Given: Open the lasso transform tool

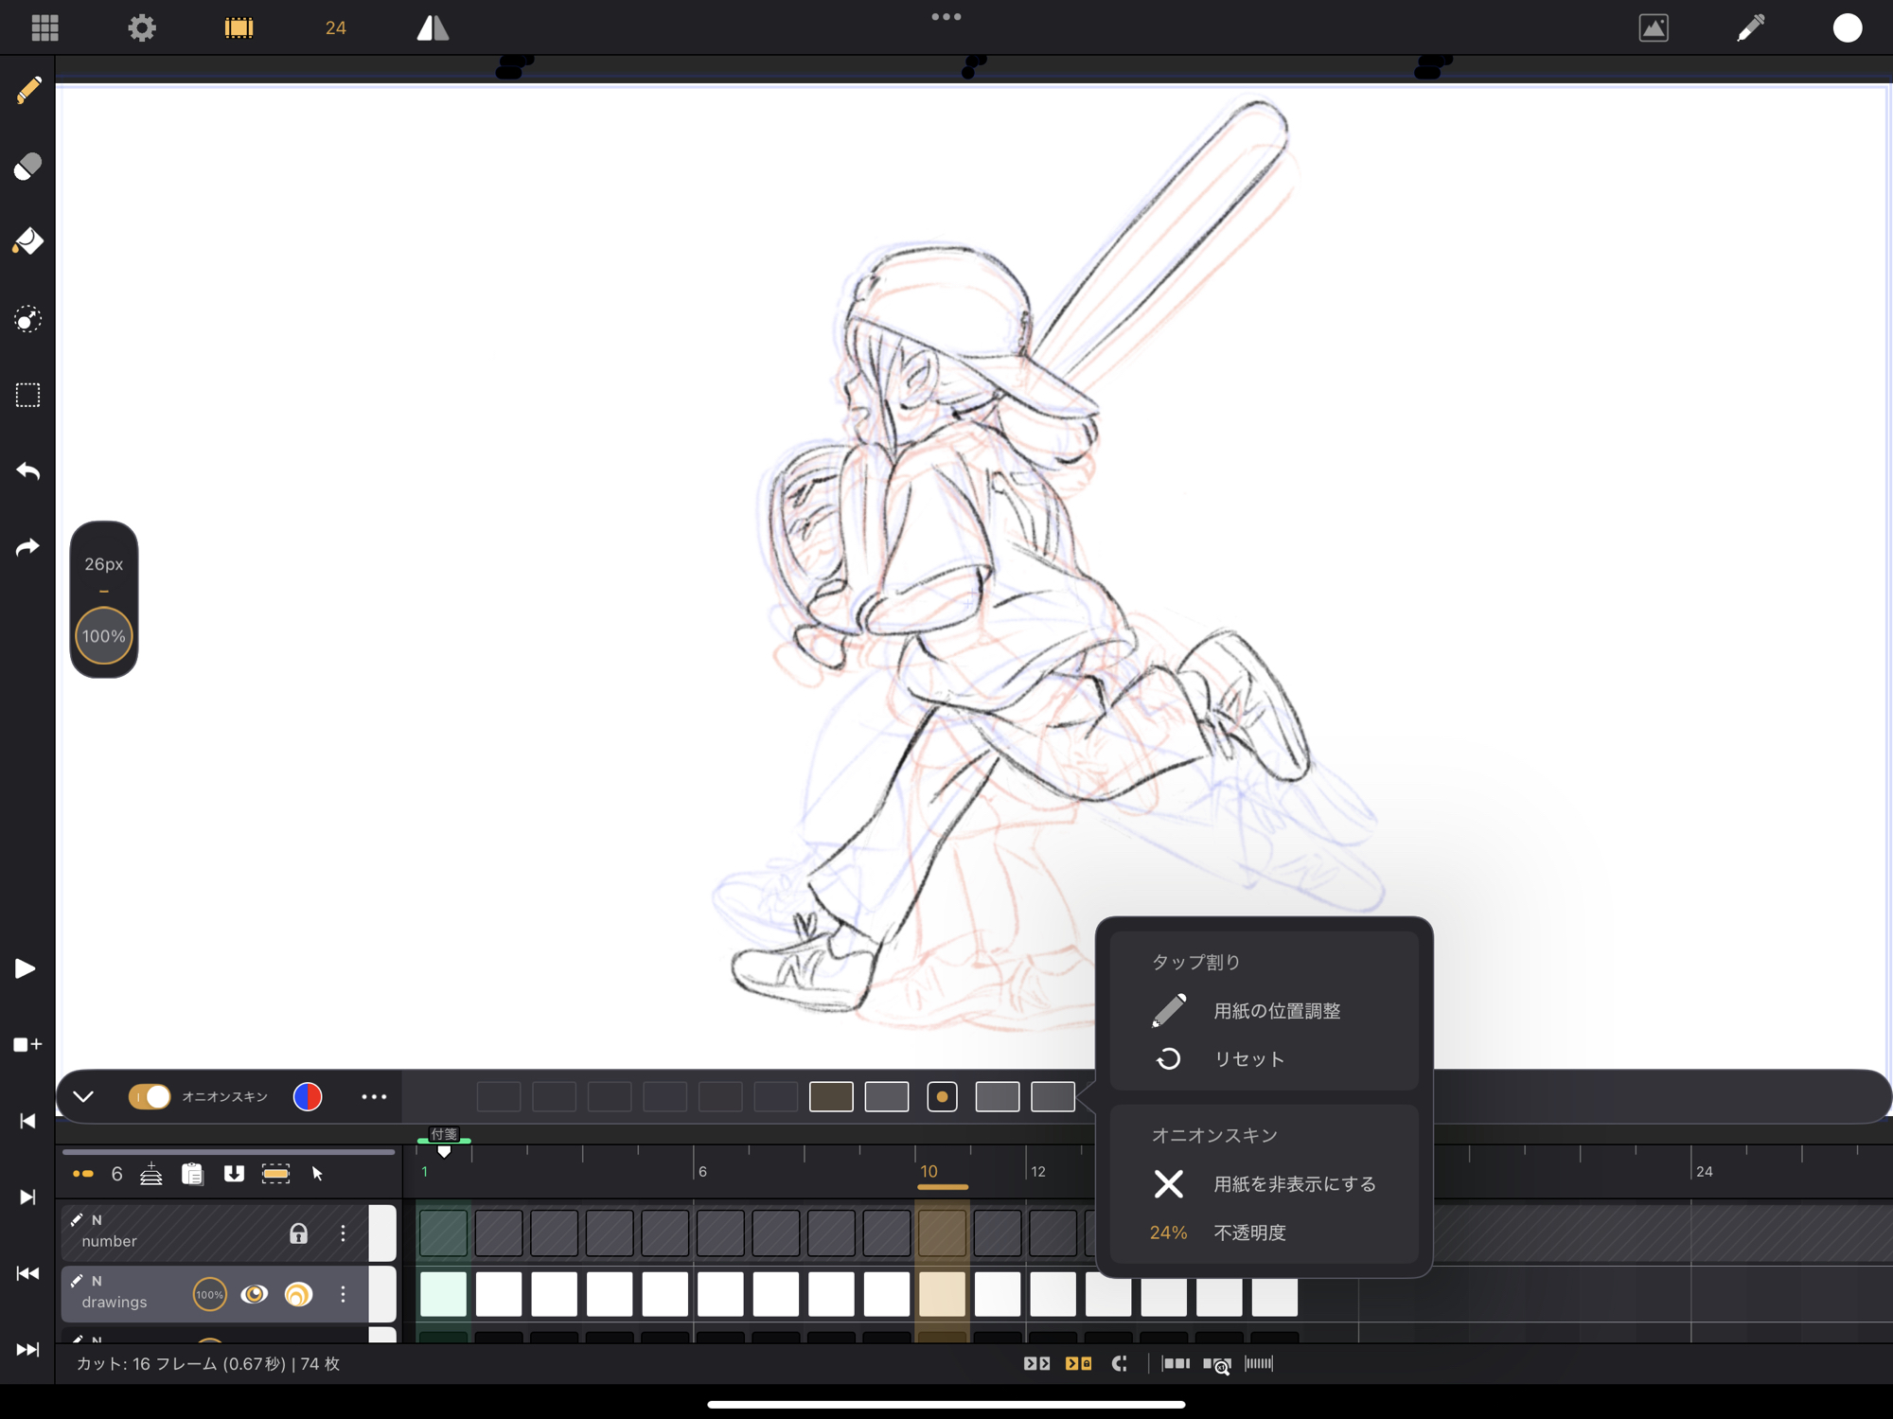Looking at the screenshot, I should click(28, 319).
